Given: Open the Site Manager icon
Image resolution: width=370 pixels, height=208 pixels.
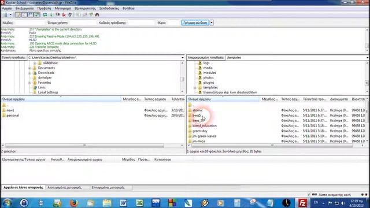Looking at the screenshot, I should 5,14.
